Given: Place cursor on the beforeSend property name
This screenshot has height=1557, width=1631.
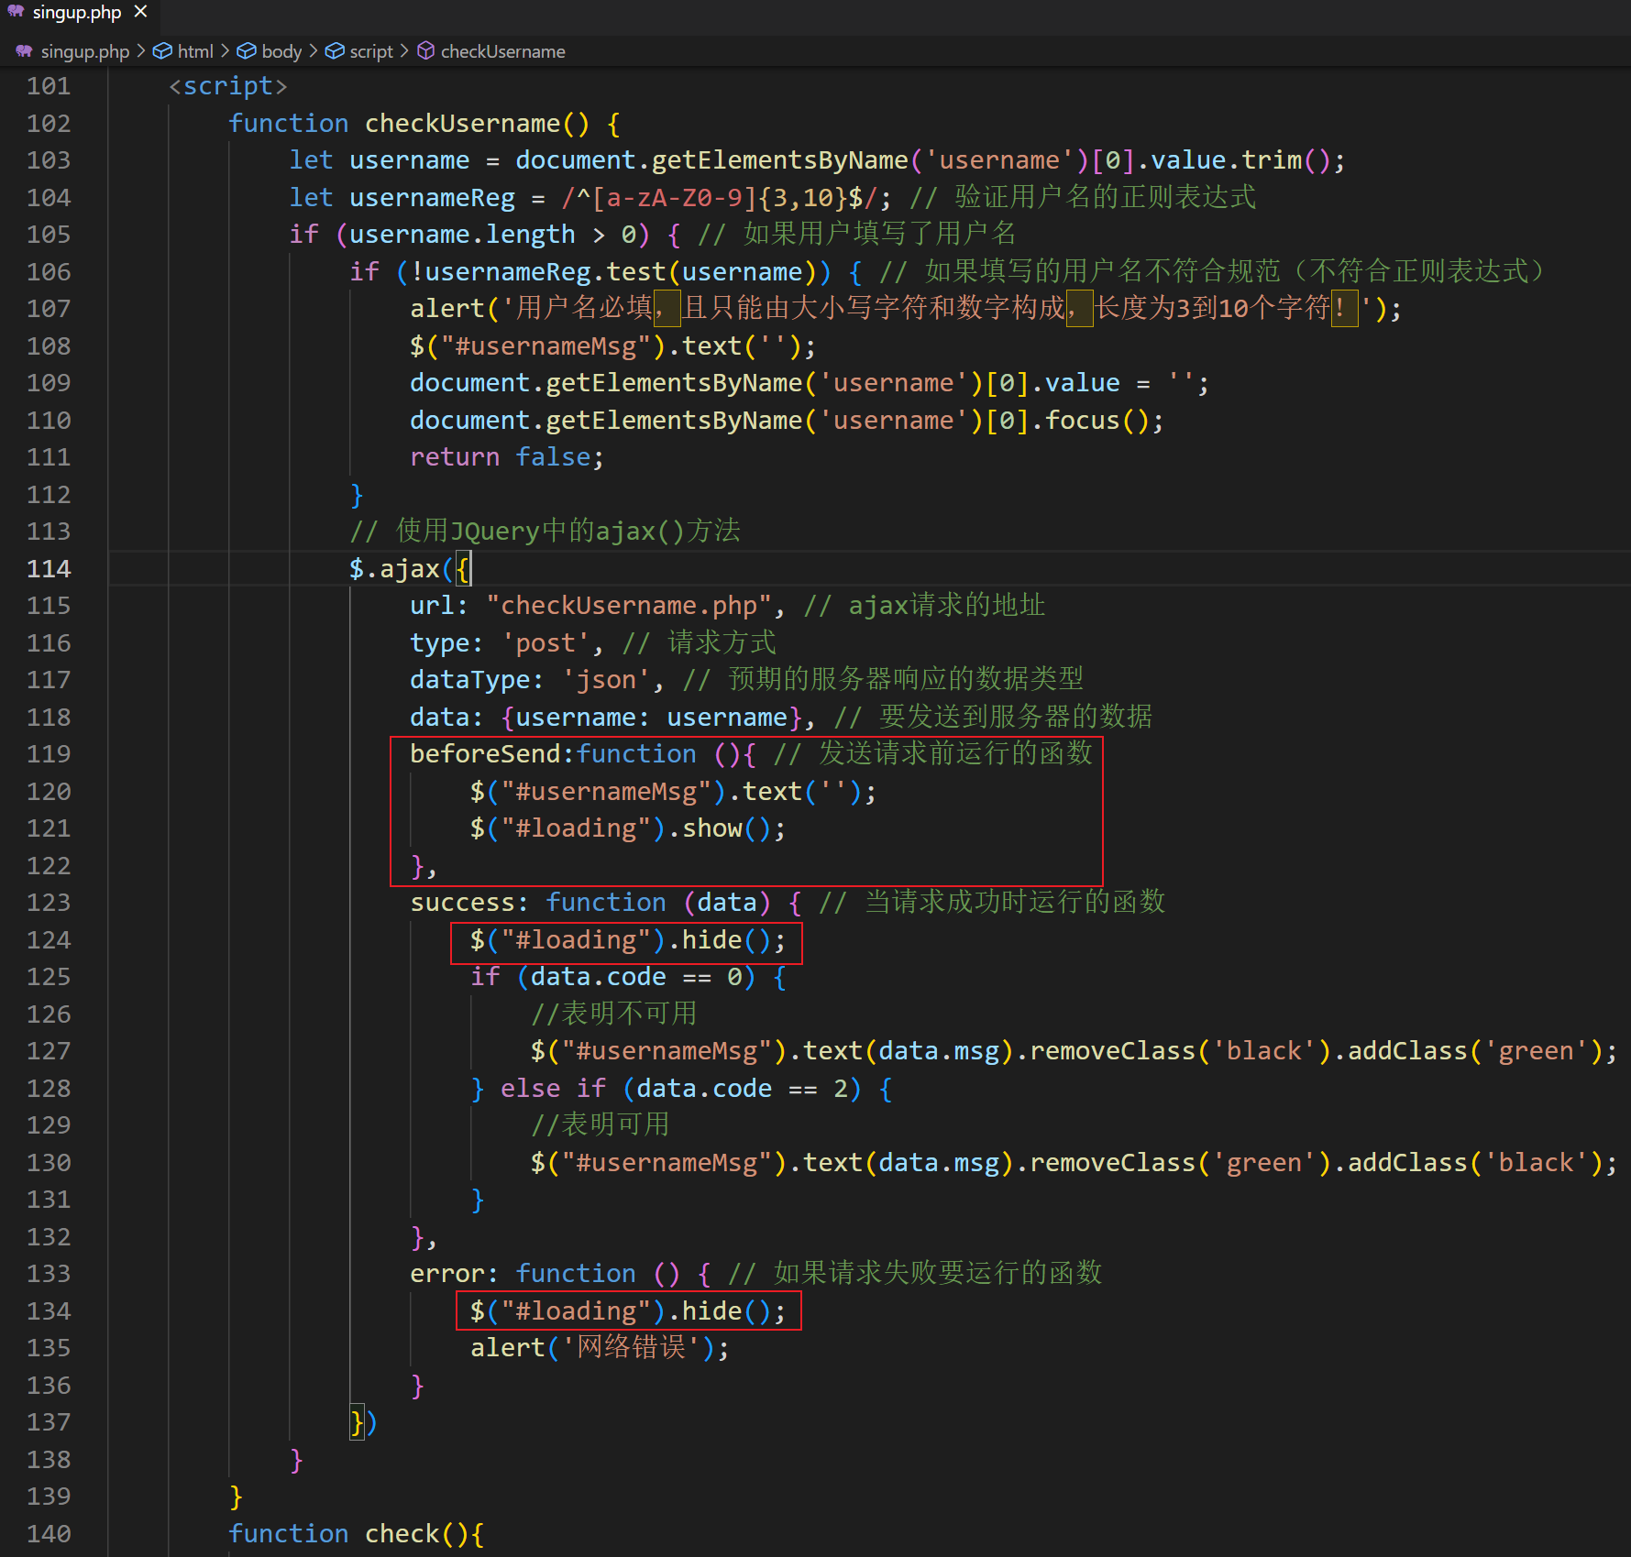Looking at the screenshot, I should [485, 754].
